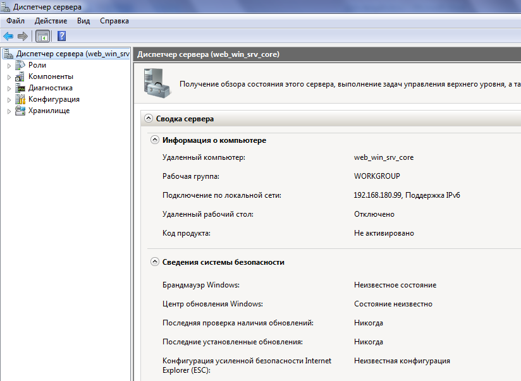Expand the Роли node arrow
This screenshot has width=521, height=381.
(9, 66)
